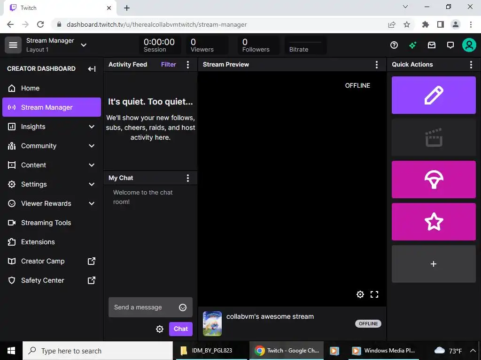Click the Send a message chat field
Image resolution: width=481 pixels, height=360 pixels.
pyautogui.click(x=150, y=307)
